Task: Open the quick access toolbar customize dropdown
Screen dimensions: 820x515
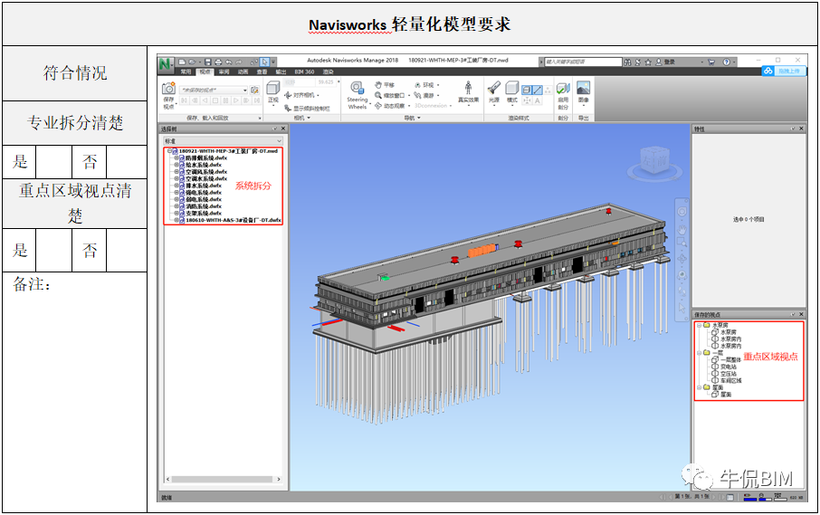Action: tap(273, 62)
